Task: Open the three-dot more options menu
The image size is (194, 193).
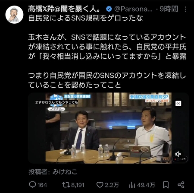Action: [185, 9]
